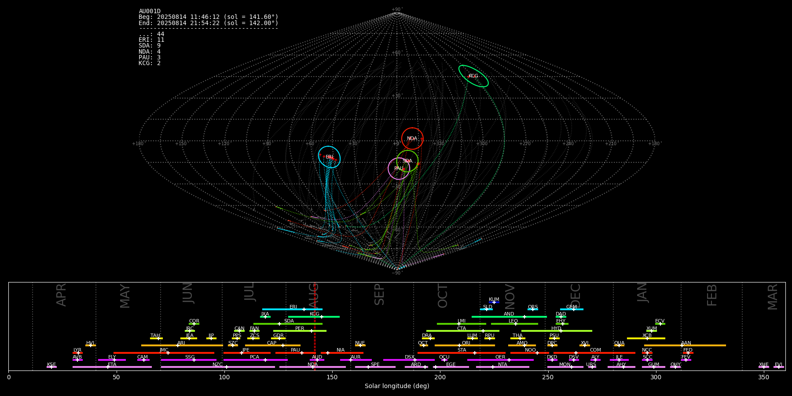Select the ORI shower bar in timeline

tap(465, 345)
